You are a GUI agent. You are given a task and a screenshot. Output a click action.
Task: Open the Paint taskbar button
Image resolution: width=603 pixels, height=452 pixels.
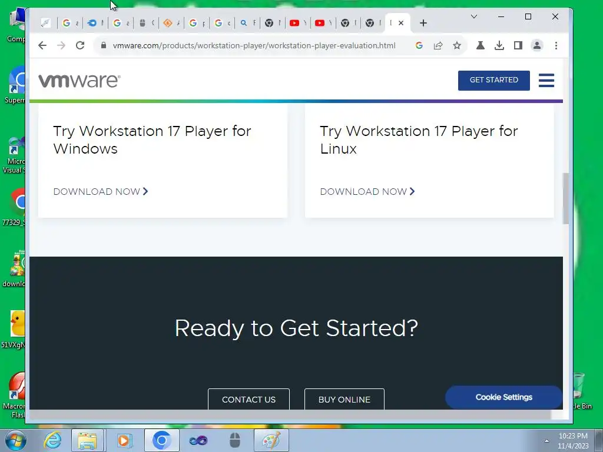[x=271, y=440]
